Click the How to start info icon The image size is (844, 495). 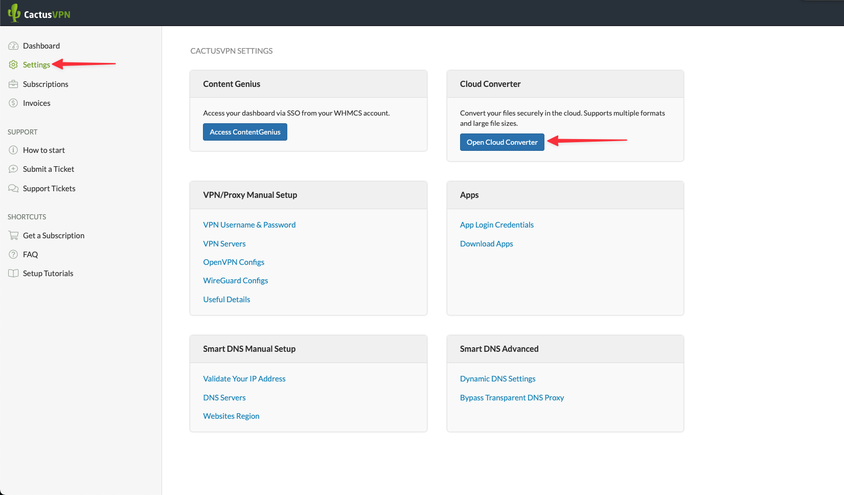coord(13,150)
